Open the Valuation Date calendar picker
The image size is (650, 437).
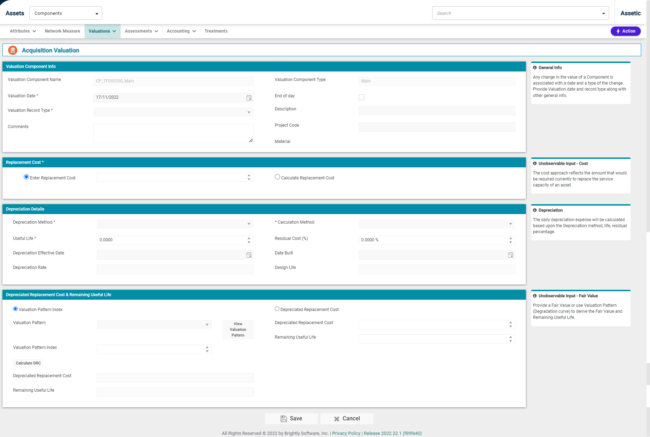pos(249,98)
